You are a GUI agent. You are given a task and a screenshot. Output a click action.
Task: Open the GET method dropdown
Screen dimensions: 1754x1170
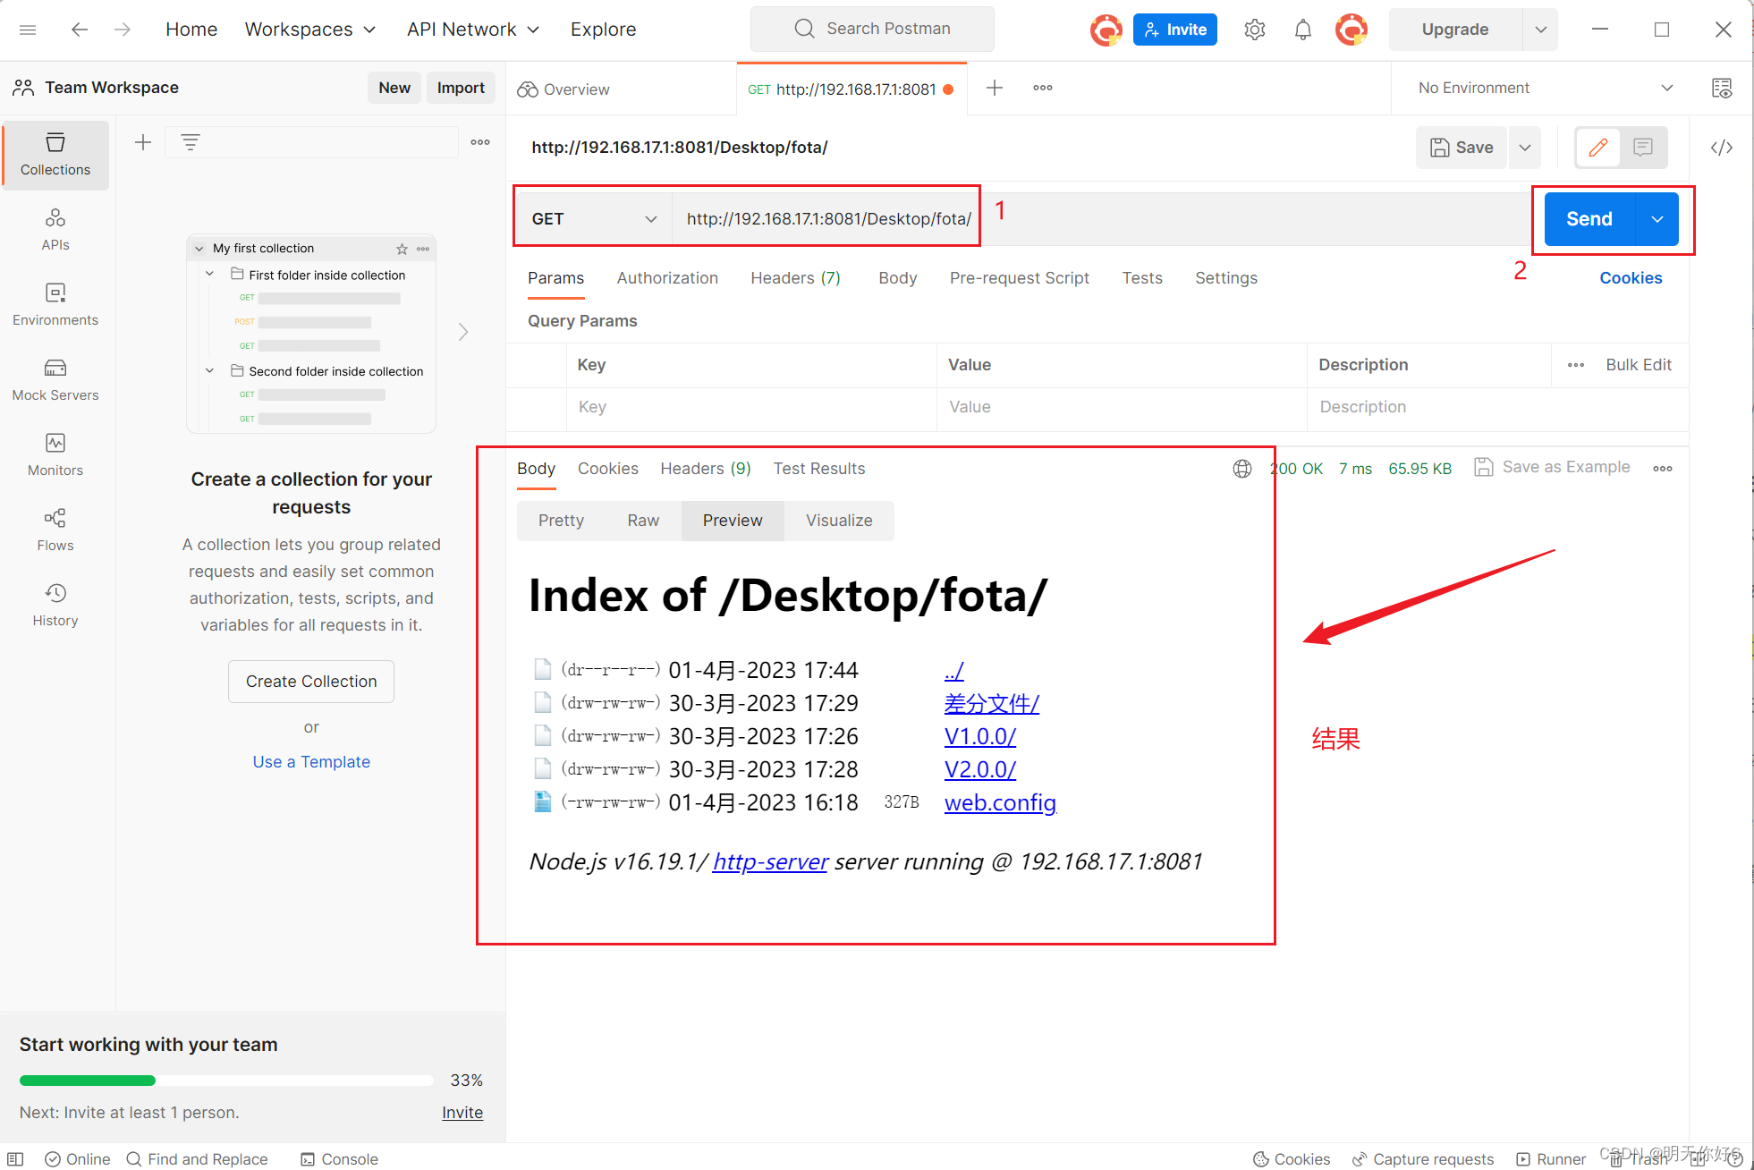[594, 219]
